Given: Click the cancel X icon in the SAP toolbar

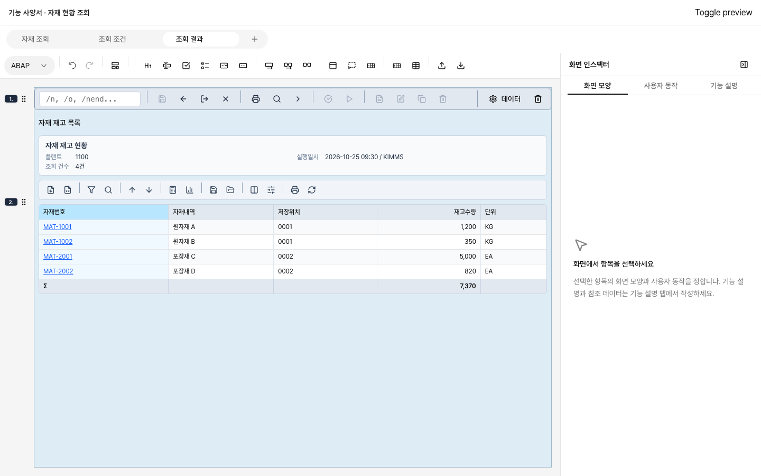Looking at the screenshot, I should pyautogui.click(x=226, y=99).
